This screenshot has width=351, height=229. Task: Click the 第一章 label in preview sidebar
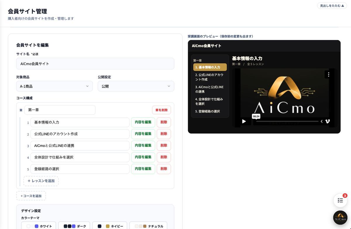coord(197,60)
